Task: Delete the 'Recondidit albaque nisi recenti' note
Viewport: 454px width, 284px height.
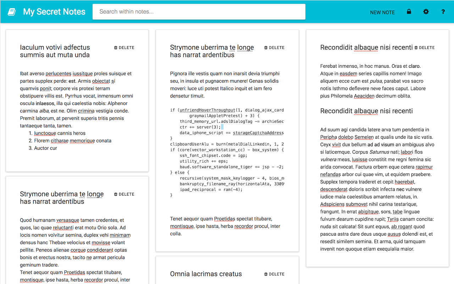Action: [424, 48]
